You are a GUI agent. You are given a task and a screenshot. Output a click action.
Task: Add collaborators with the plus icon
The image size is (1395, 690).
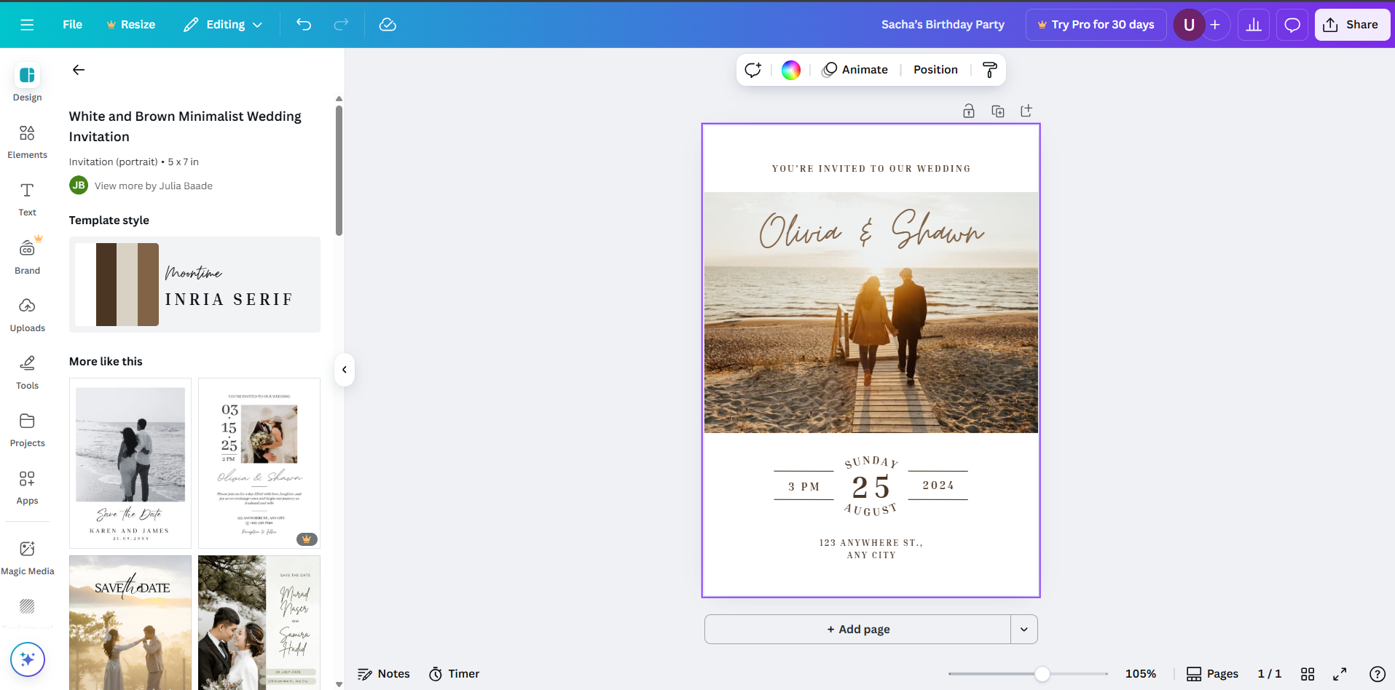1215,25
